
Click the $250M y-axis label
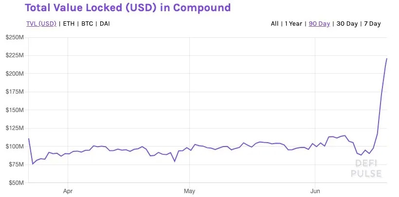(x=15, y=37)
